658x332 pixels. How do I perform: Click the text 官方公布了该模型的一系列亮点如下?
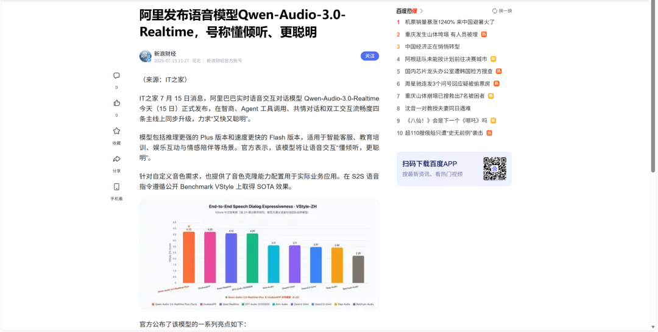click(x=193, y=325)
